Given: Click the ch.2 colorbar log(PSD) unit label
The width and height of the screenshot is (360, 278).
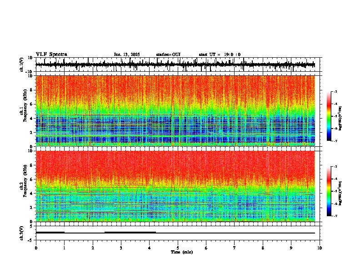Looking at the screenshot, I should coord(340,193).
